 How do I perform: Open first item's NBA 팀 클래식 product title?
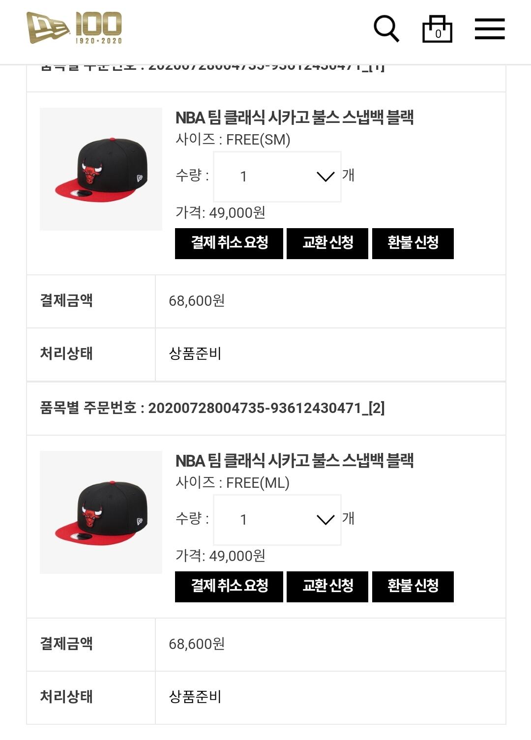(294, 118)
